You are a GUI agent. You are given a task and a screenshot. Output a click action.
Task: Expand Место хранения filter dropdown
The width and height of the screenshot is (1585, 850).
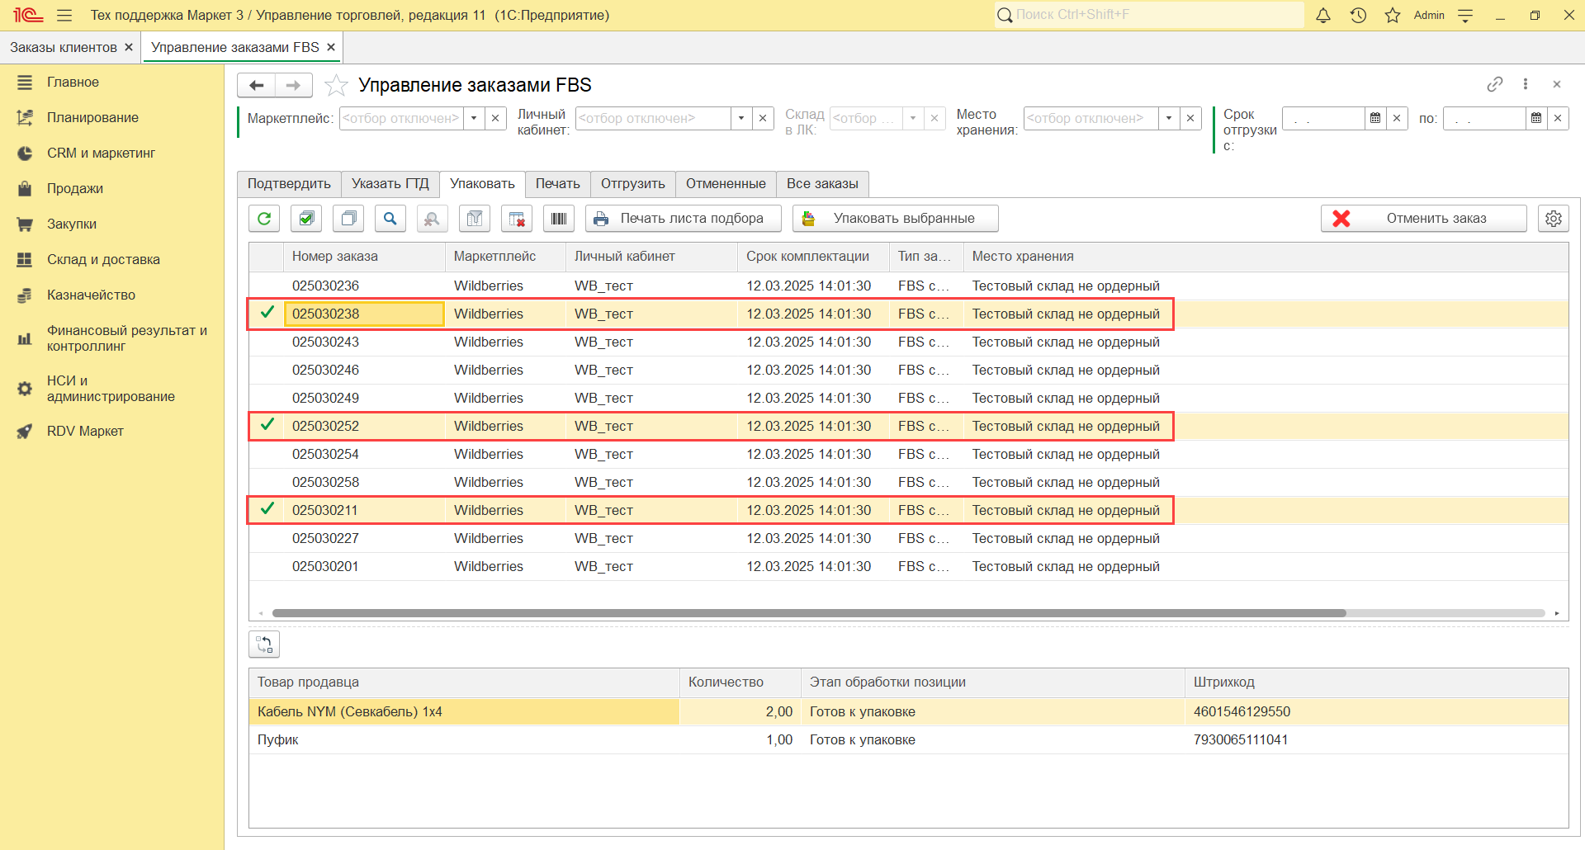tap(1169, 118)
